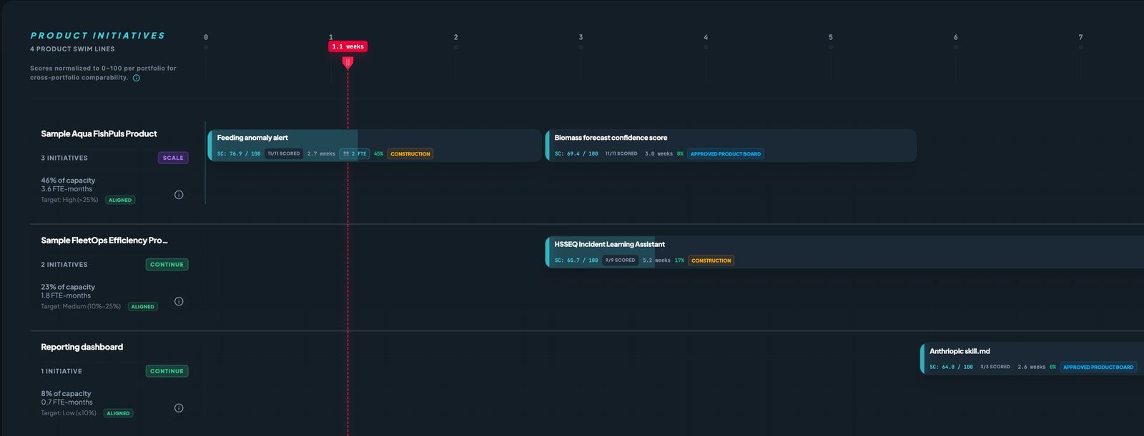
Task: Click Target: High (>25%) text
Action: (x=69, y=200)
